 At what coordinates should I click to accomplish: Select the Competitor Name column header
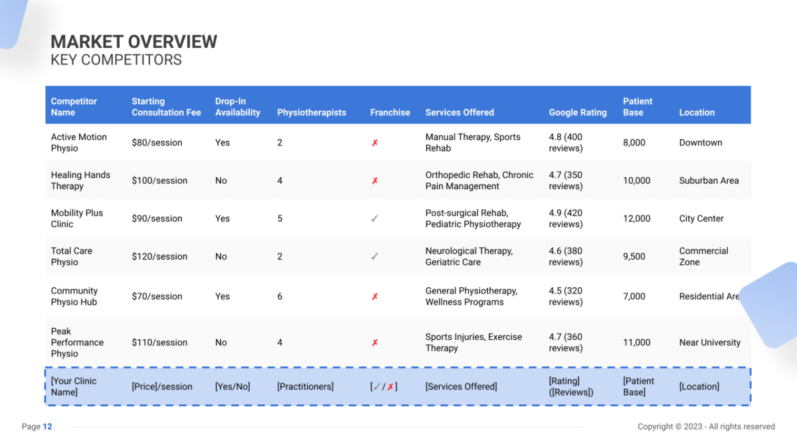74,105
